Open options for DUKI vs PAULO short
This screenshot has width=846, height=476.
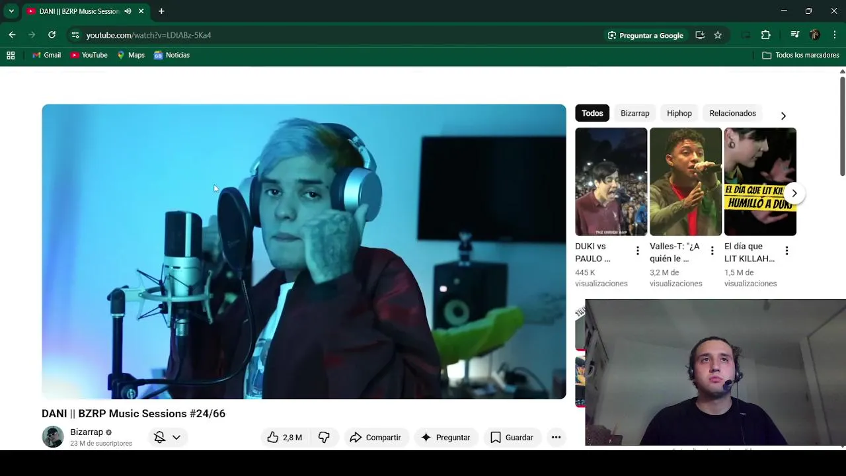638,251
